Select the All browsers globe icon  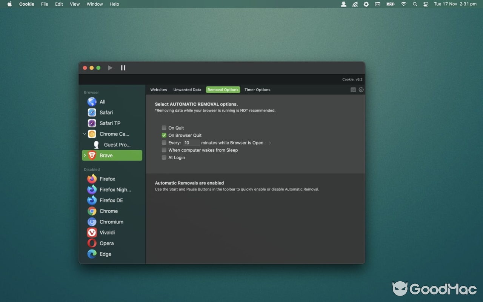pyautogui.click(x=92, y=102)
